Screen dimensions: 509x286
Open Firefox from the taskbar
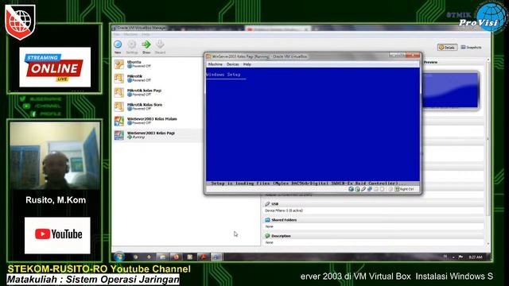pyautogui.click(x=176, y=257)
